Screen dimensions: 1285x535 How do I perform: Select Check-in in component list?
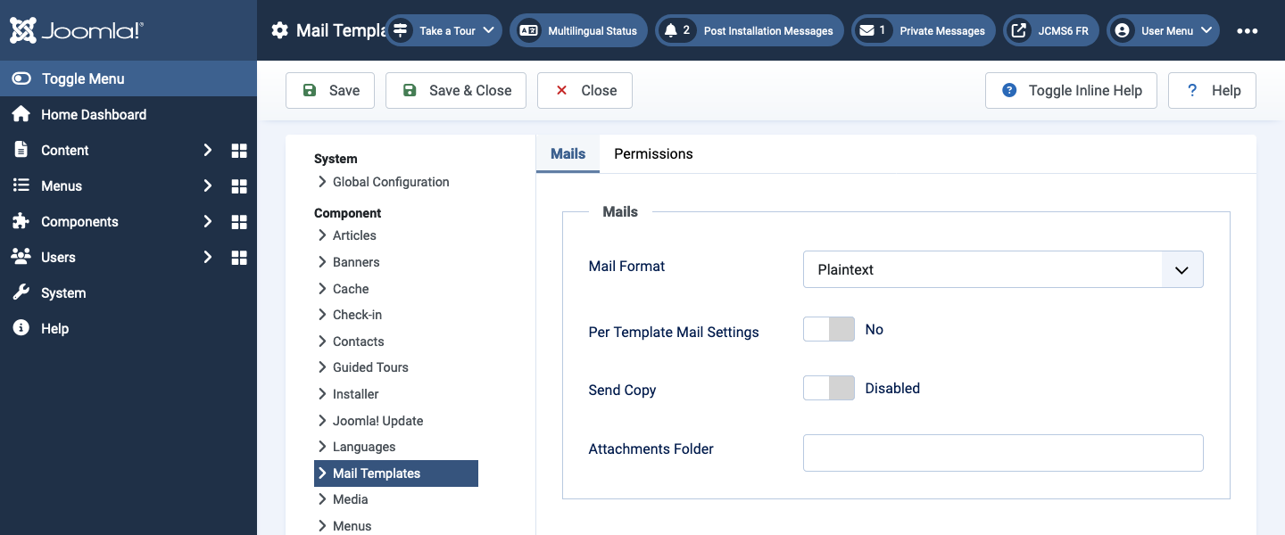[357, 315]
